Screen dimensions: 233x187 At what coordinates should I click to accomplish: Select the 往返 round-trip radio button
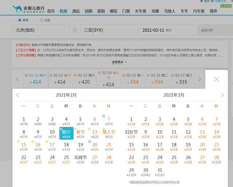(42, 20)
